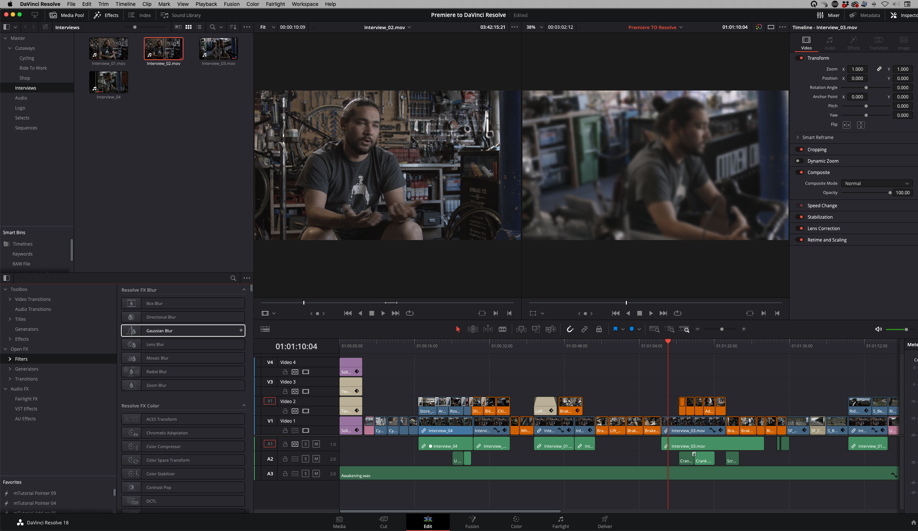Screen dimensions: 918x531
Task: Lock the Video 4 track
Action: [x=285, y=372]
